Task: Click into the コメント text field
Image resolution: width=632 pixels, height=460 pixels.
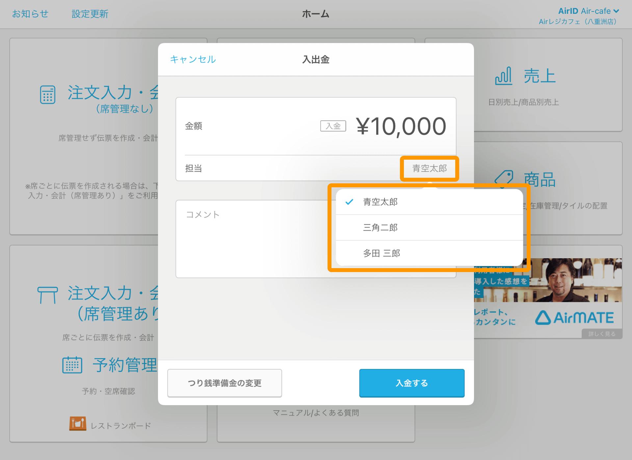Action: coord(253,238)
